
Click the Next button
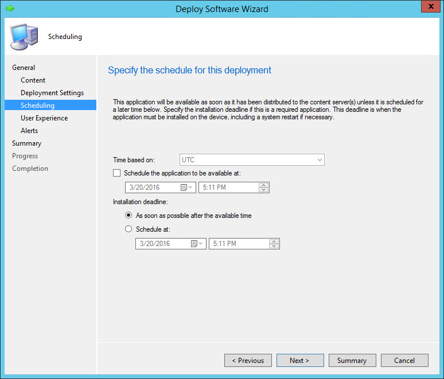click(x=299, y=361)
